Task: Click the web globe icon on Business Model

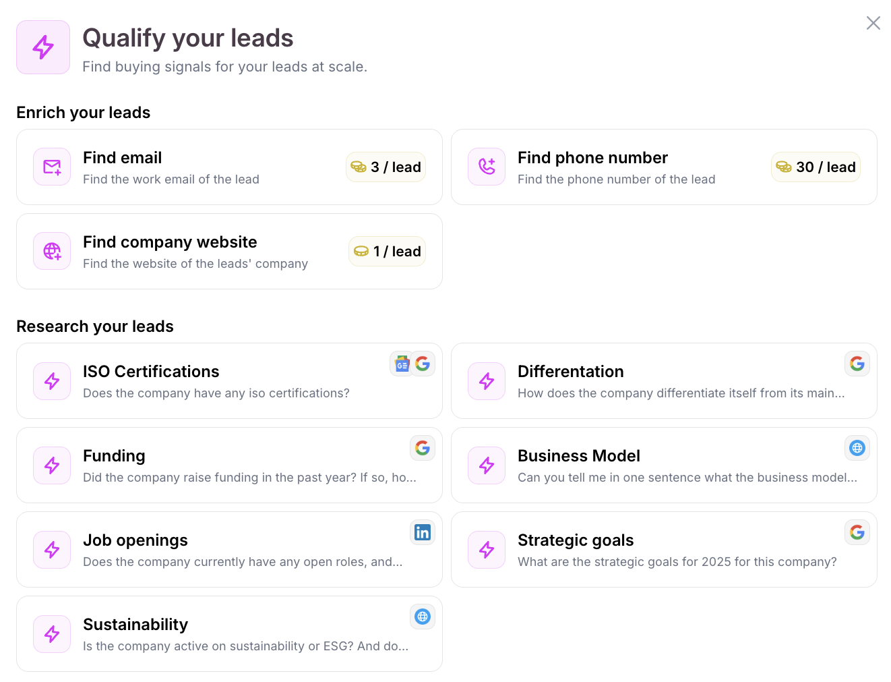Action: point(857,448)
